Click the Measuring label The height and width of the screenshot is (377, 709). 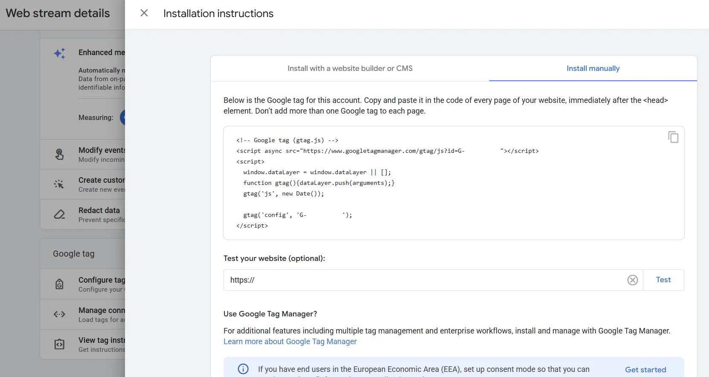coord(96,117)
